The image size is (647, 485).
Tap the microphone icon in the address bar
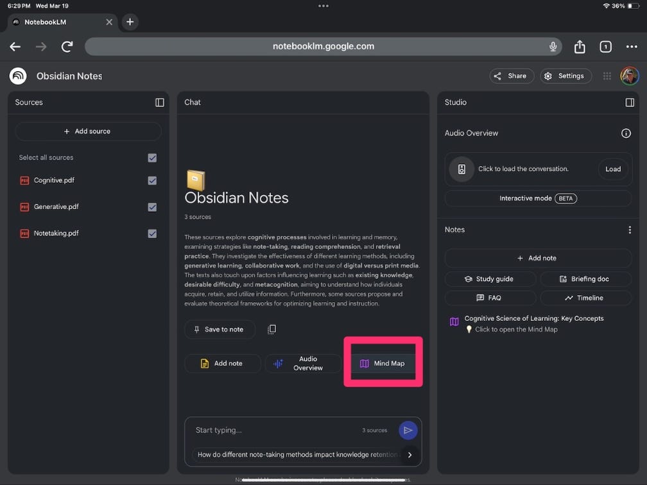553,47
